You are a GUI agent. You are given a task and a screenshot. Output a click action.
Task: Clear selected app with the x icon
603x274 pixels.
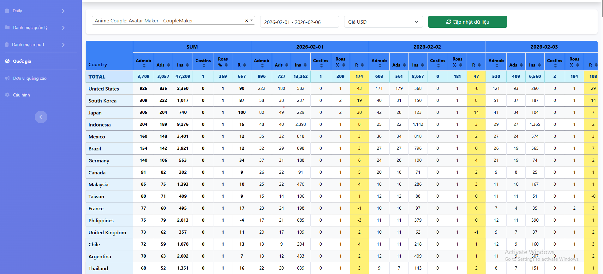click(247, 20)
